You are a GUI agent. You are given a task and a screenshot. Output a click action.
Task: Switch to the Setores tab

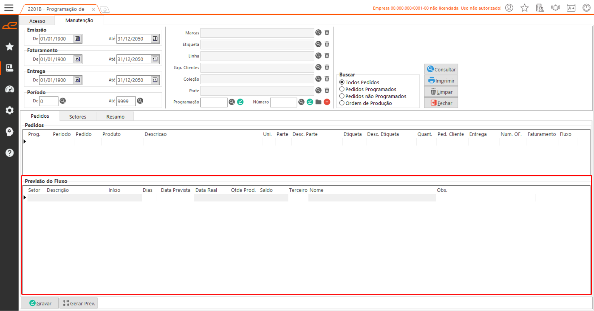pos(78,117)
